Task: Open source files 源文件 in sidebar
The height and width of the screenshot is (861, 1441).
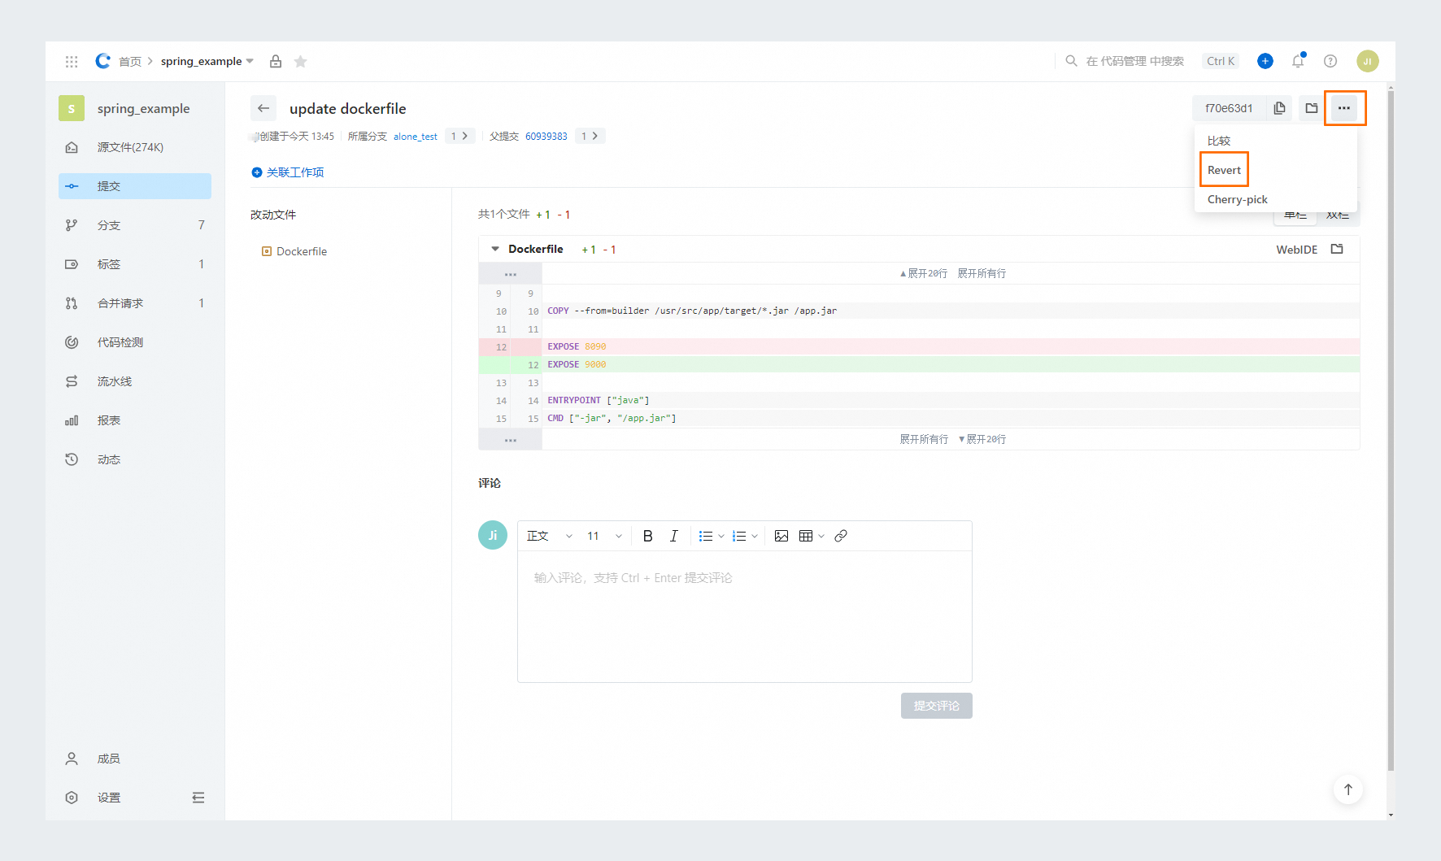Action: coord(135,147)
